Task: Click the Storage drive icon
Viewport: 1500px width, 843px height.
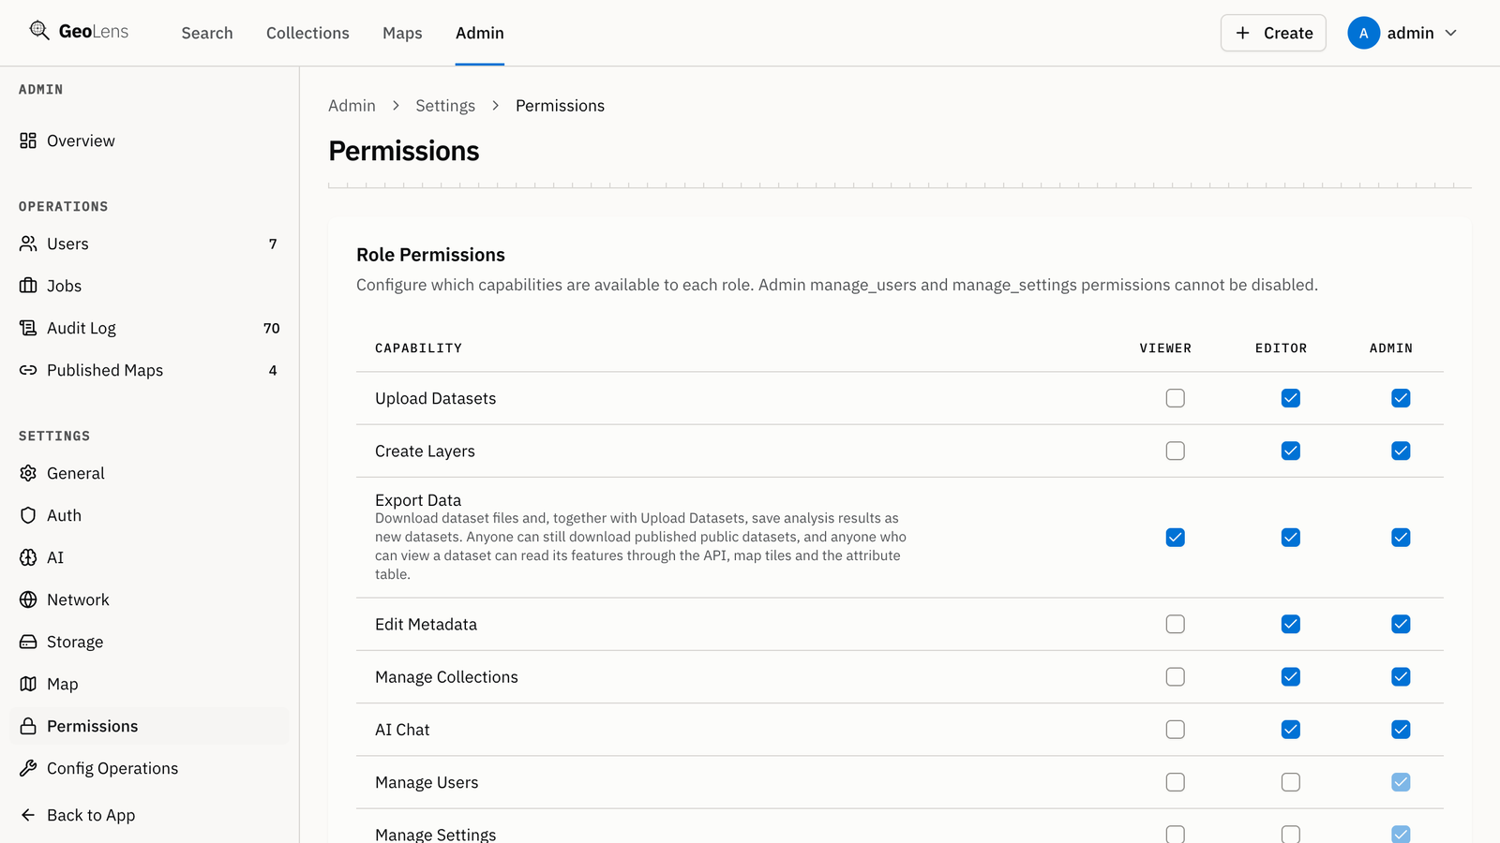Action: (x=28, y=642)
